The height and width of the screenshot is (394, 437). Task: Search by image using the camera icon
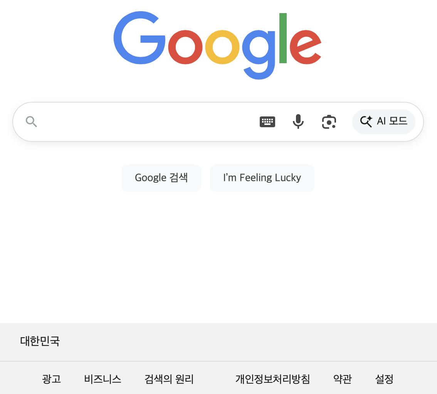pos(328,121)
